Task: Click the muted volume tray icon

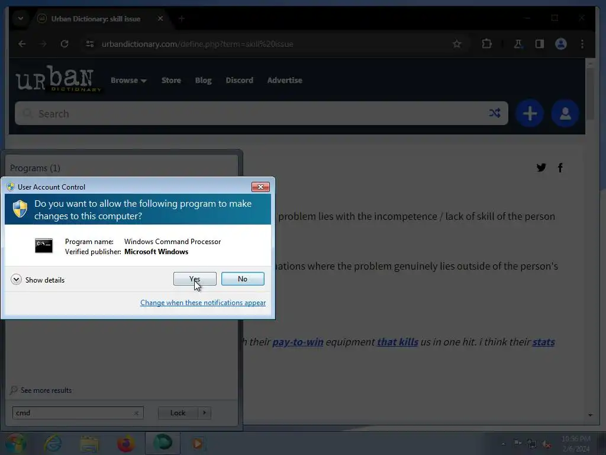Action: pyautogui.click(x=546, y=444)
